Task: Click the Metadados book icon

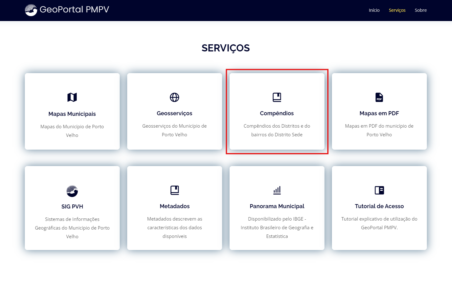Action: pos(175,190)
